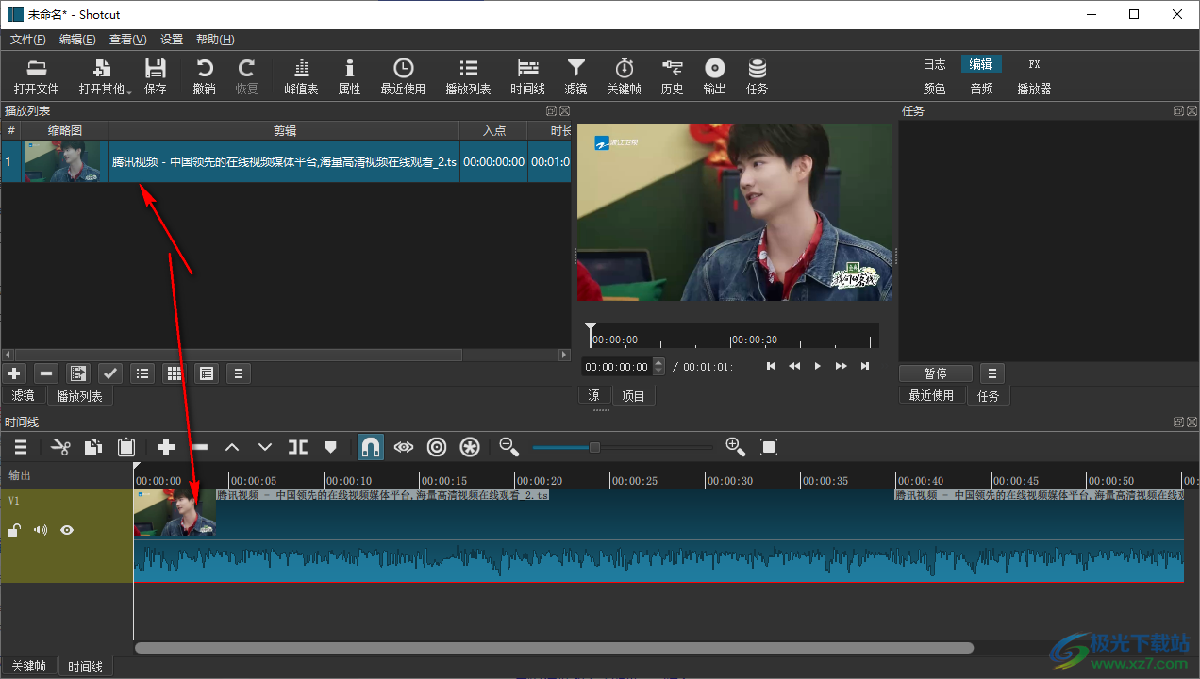
Task: Show the Playlist panel from toolbar
Action: (x=468, y=76)
